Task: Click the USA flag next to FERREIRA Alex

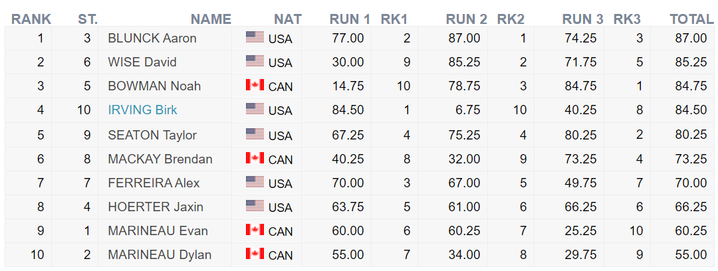Action: (x=255, y=182)
